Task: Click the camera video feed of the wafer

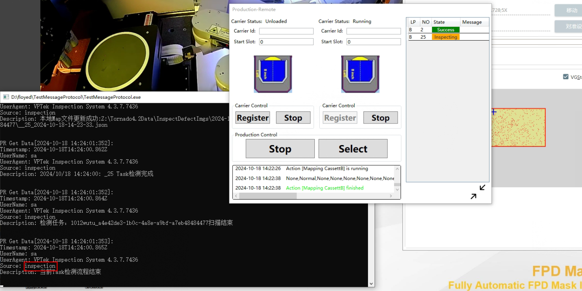Action: (x=135, y=46)
